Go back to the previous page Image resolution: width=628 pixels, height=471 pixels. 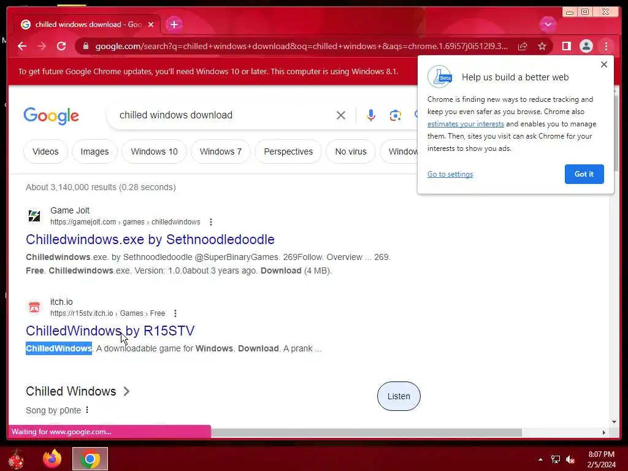point(22,47)
